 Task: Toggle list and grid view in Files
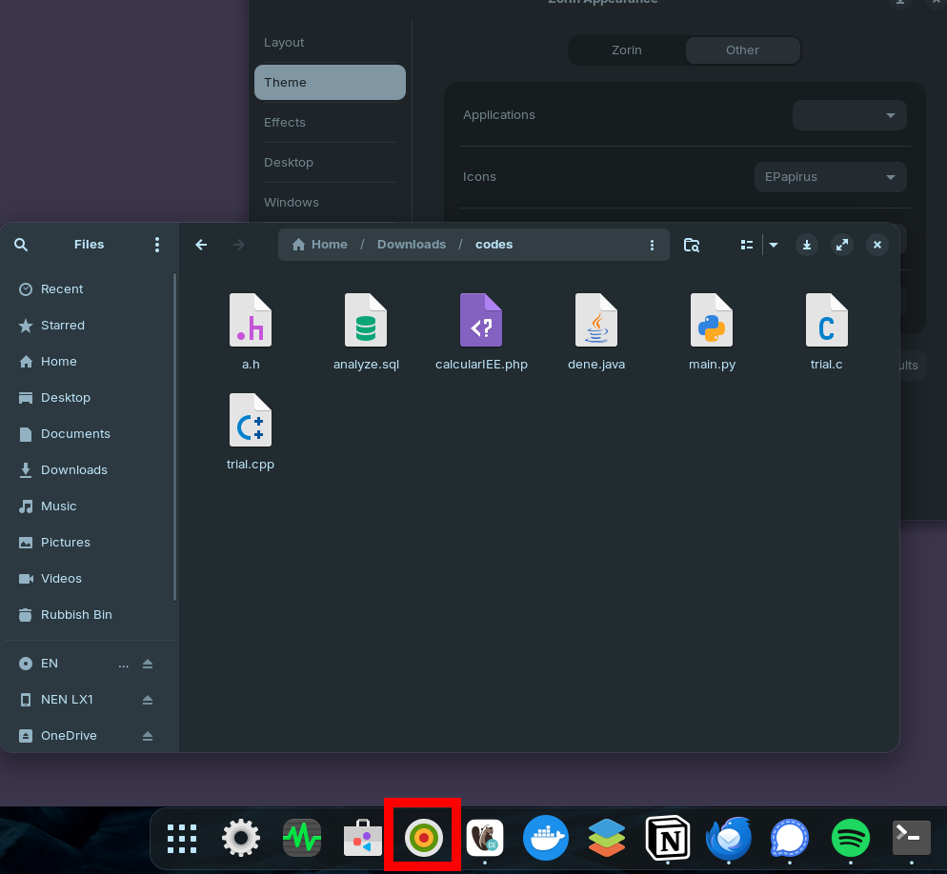pos(747,245)
